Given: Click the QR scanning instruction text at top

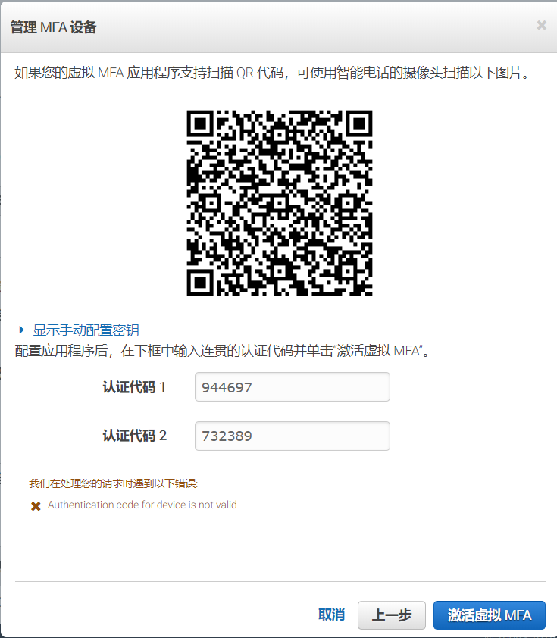Looking at the screenshot, I should click(x=273, y=73).
